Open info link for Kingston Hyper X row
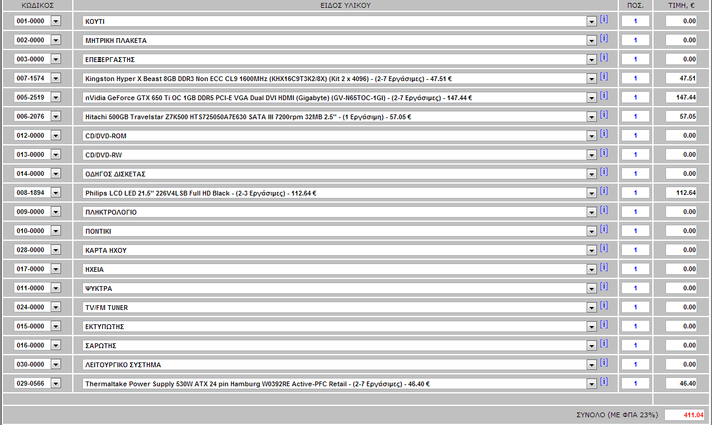Screen dimensions: 712x425 tap(604, 76)
